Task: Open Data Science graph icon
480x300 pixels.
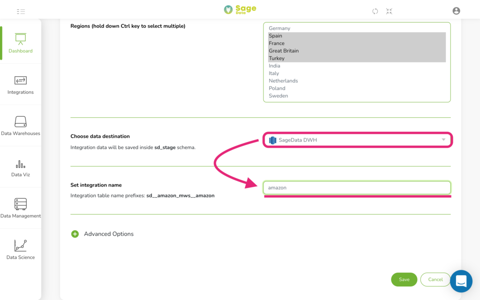Action: [21, 246]
